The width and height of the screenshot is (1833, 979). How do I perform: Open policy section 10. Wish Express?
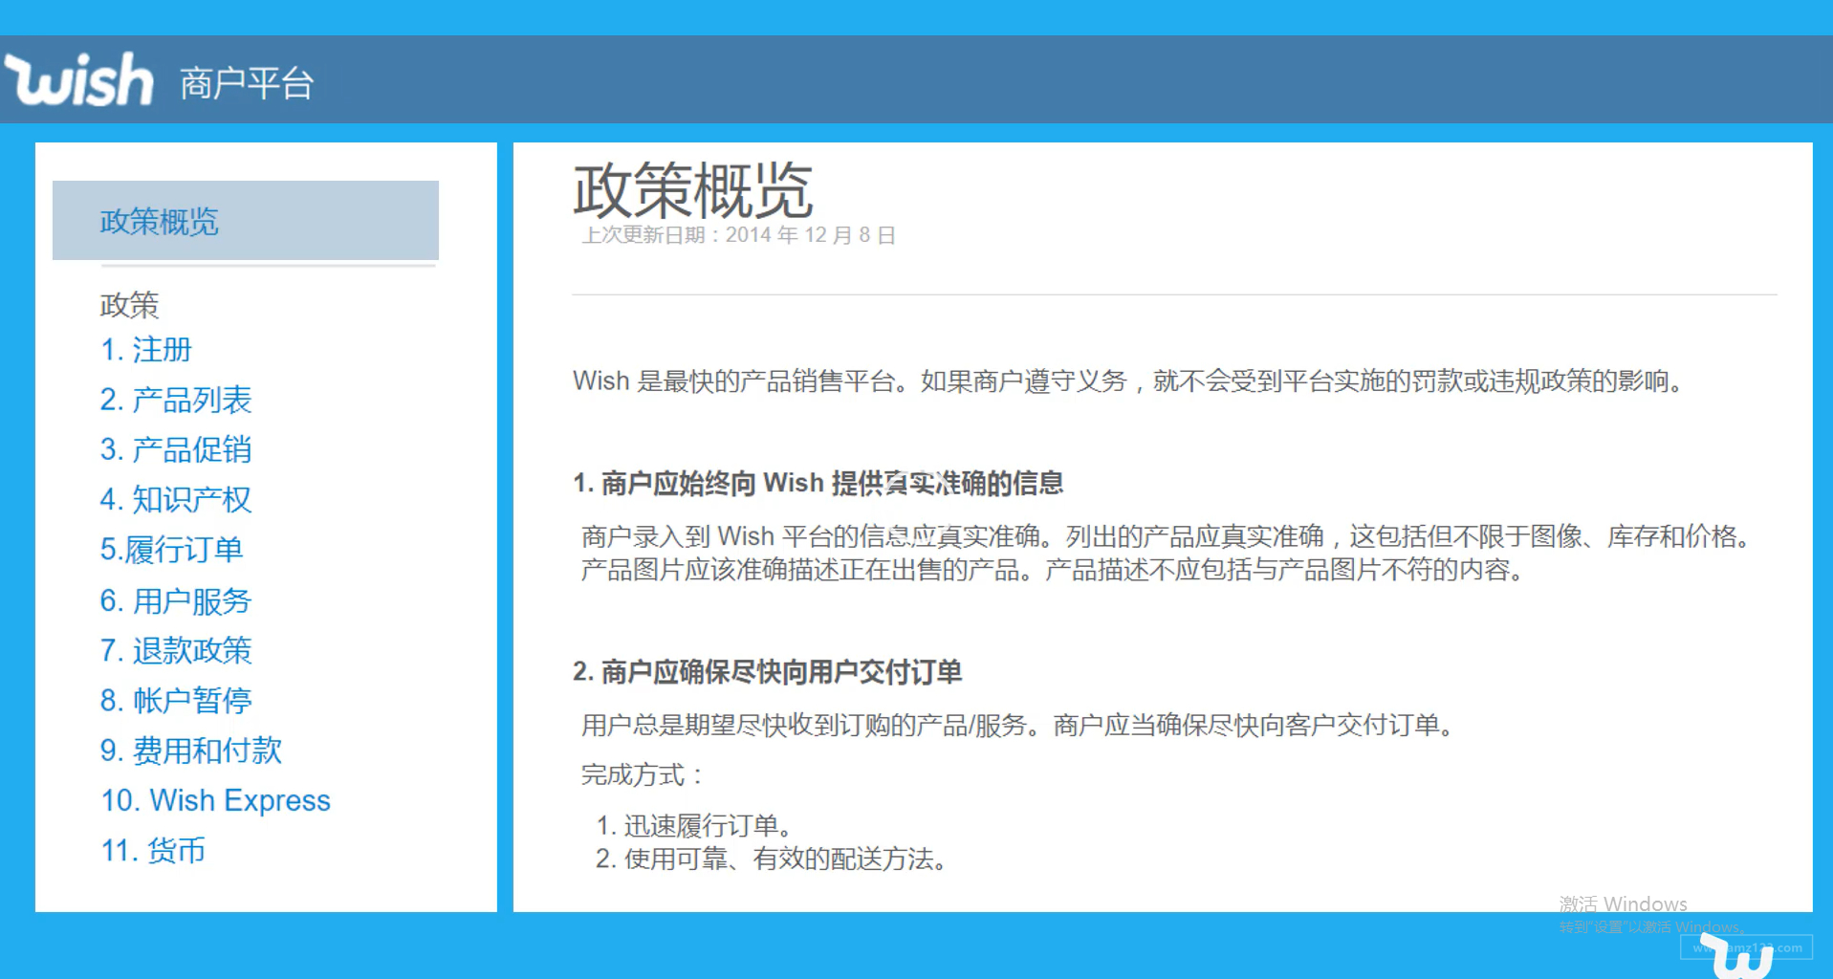click(216, 800)
